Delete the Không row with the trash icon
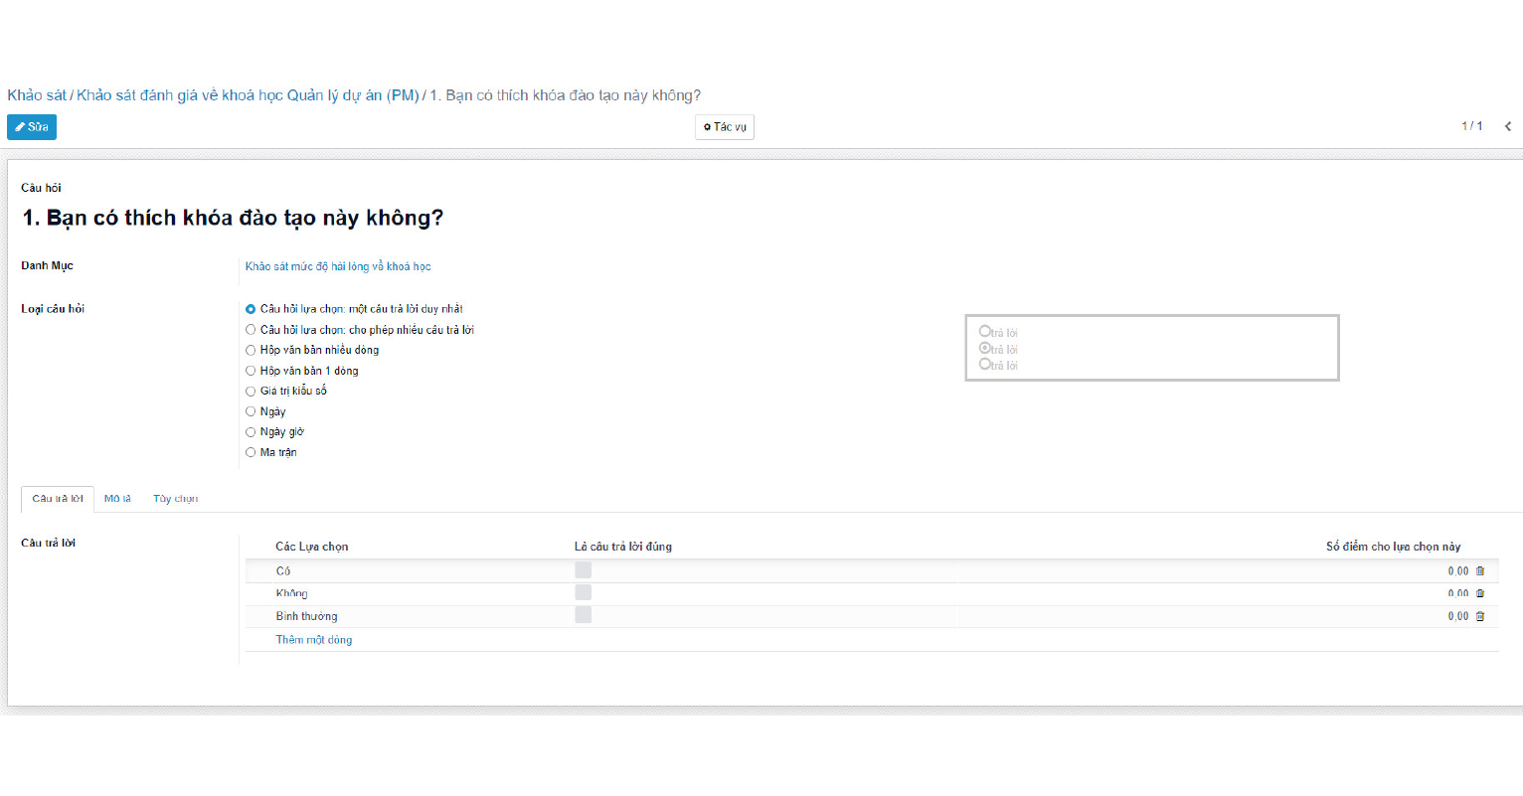The width and height of the screenshot is (1523, 796). pyautogui.click(x=1480, y=593)
